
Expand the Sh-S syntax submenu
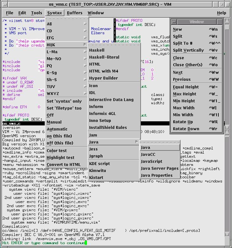point(67,79)
